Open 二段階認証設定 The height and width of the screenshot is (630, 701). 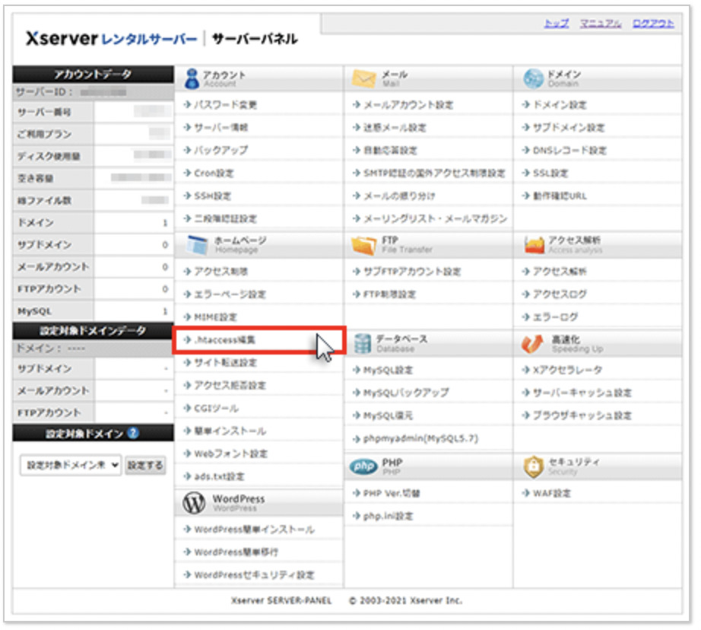(x=225, y=219)
